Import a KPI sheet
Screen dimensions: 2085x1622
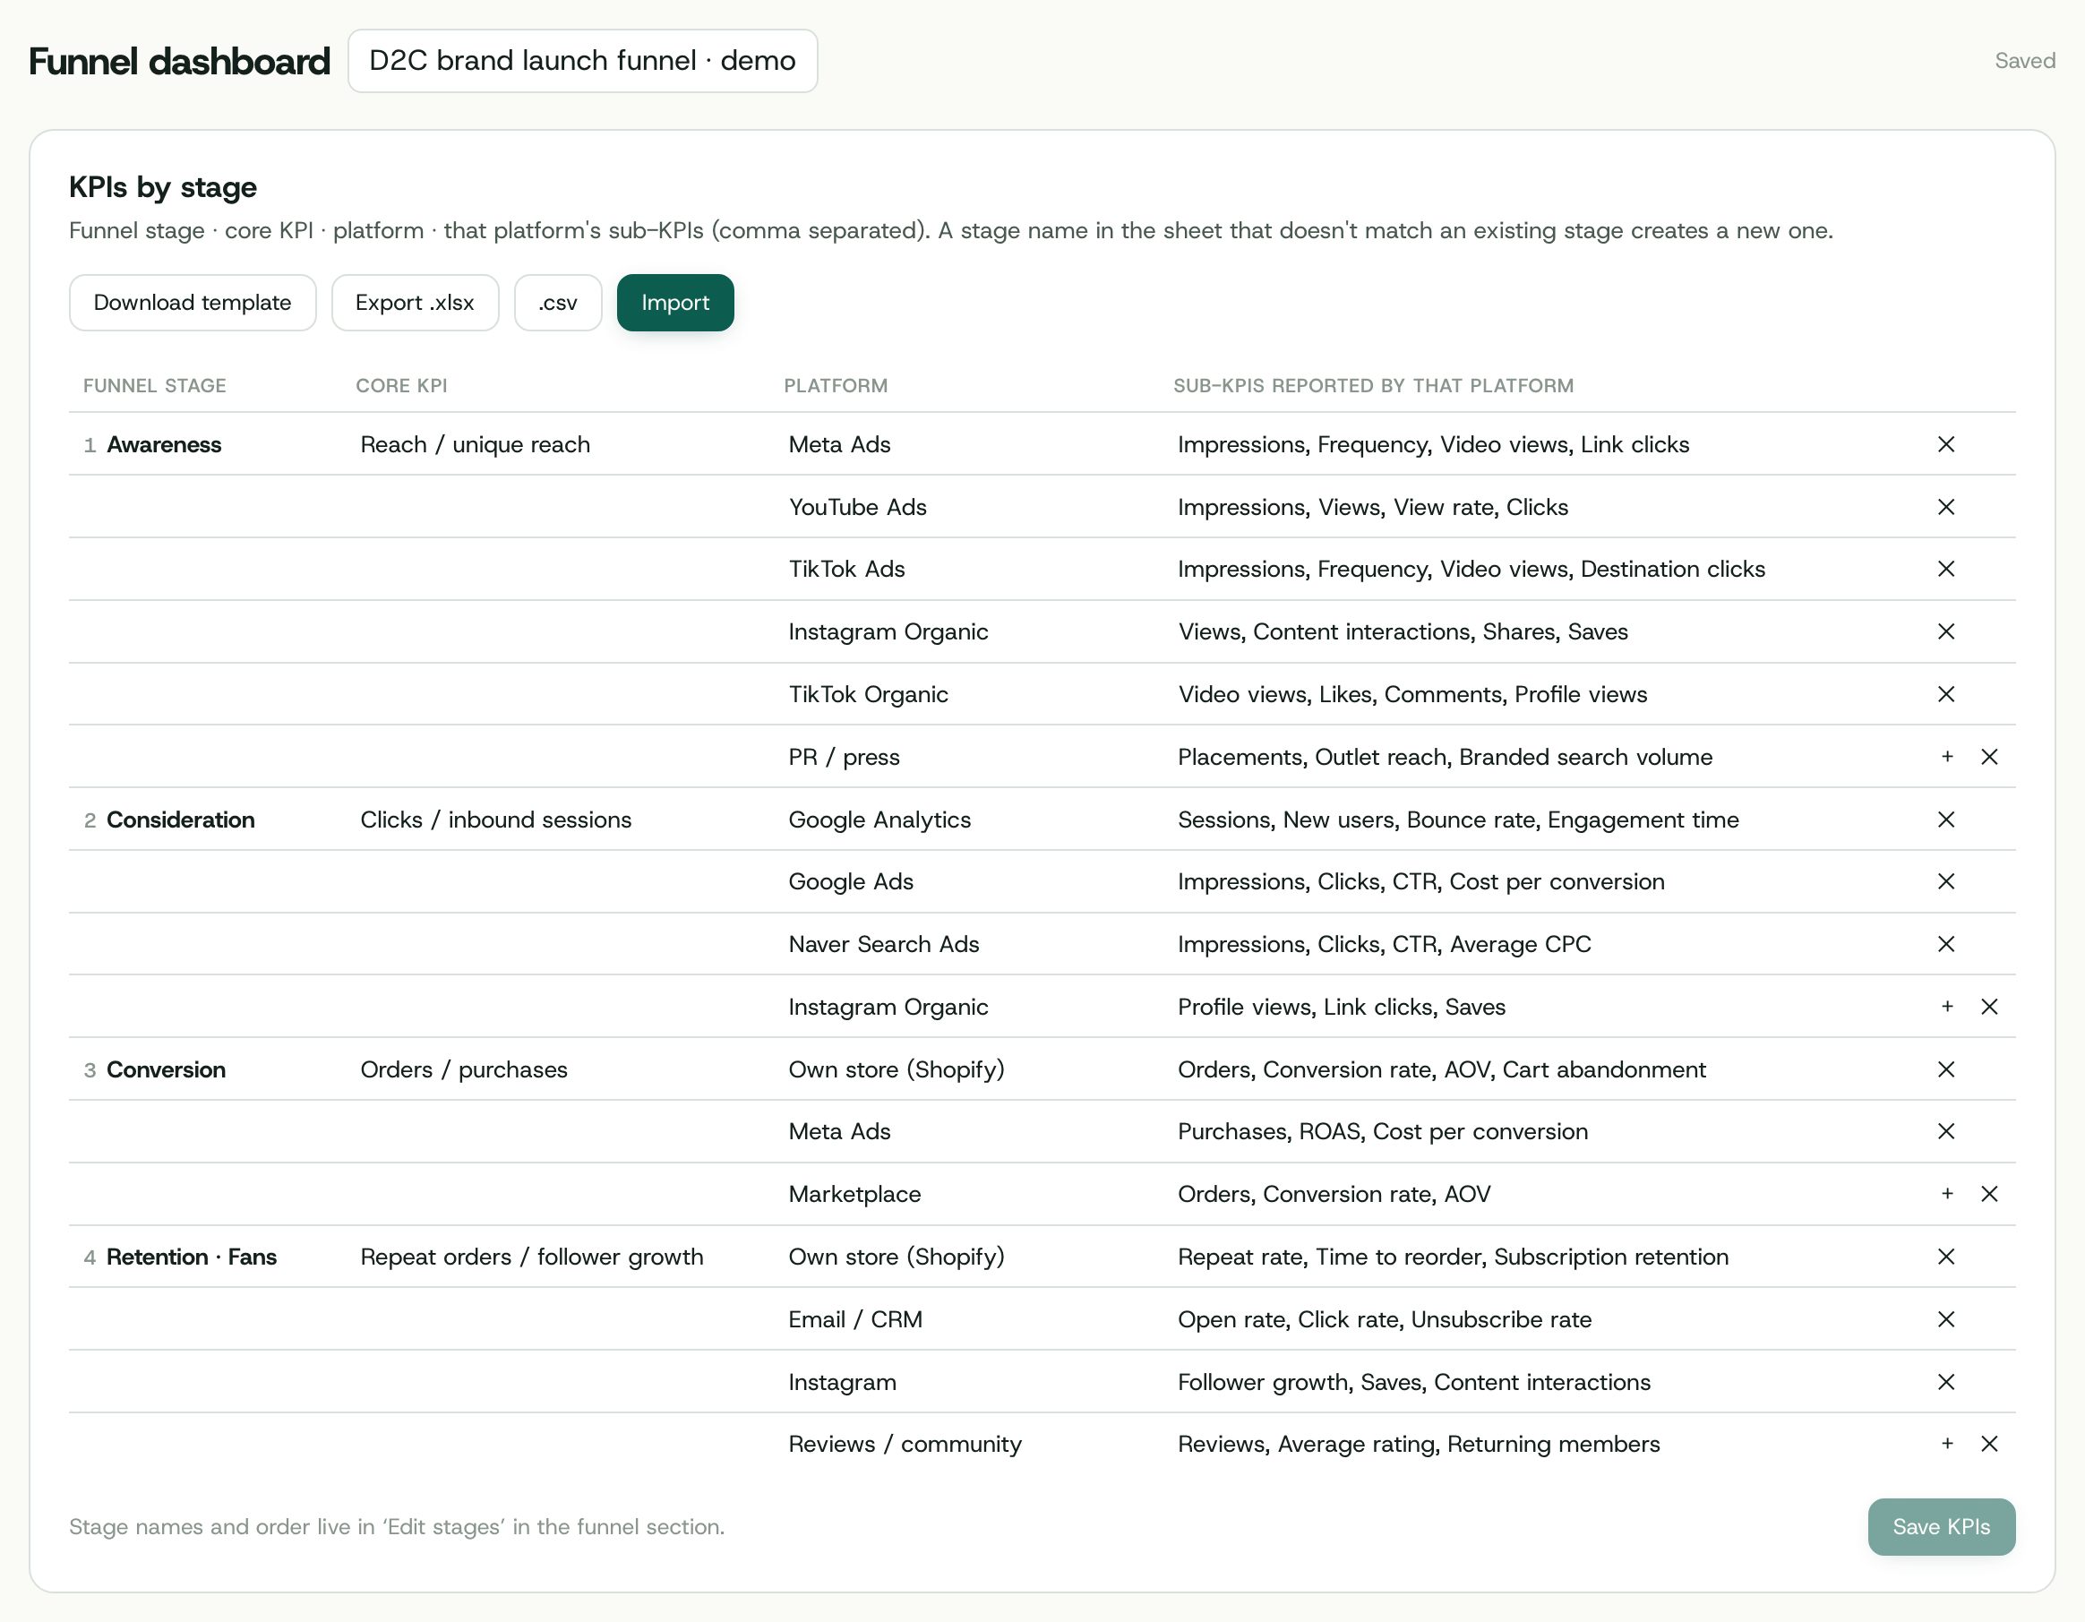click(x=675, y=303)
